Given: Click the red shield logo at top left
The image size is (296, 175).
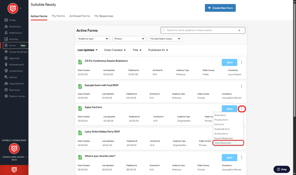Looking at the screenshot, I should (13, 8).
